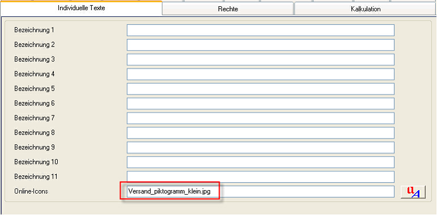The height and width of the screenshot is (215, 437).
Task: Switch to the Rechte tab
Action: [x=228, y=9]
